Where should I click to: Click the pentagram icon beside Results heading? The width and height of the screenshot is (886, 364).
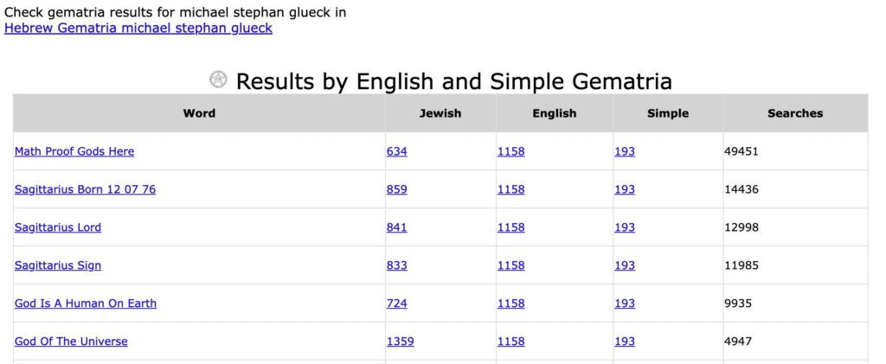coord(218,80)
